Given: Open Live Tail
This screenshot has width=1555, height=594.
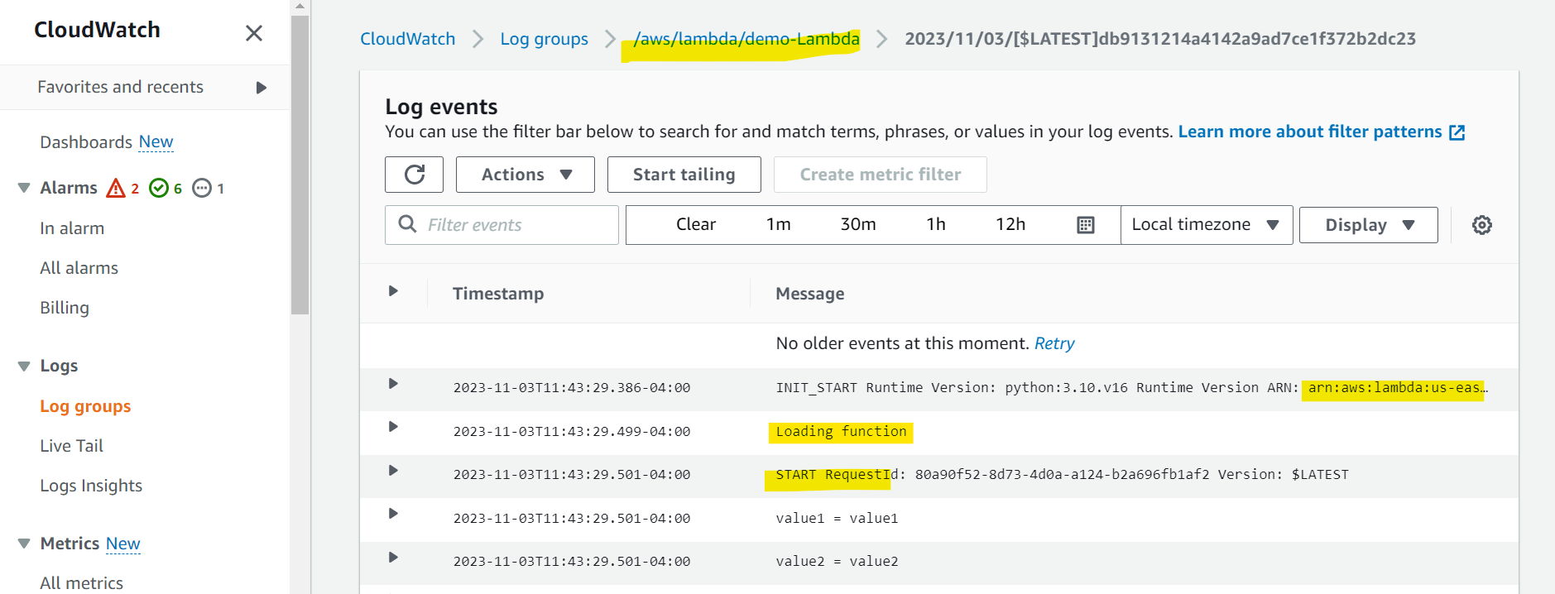Looking at the screenshot, I should click(72, 446).
